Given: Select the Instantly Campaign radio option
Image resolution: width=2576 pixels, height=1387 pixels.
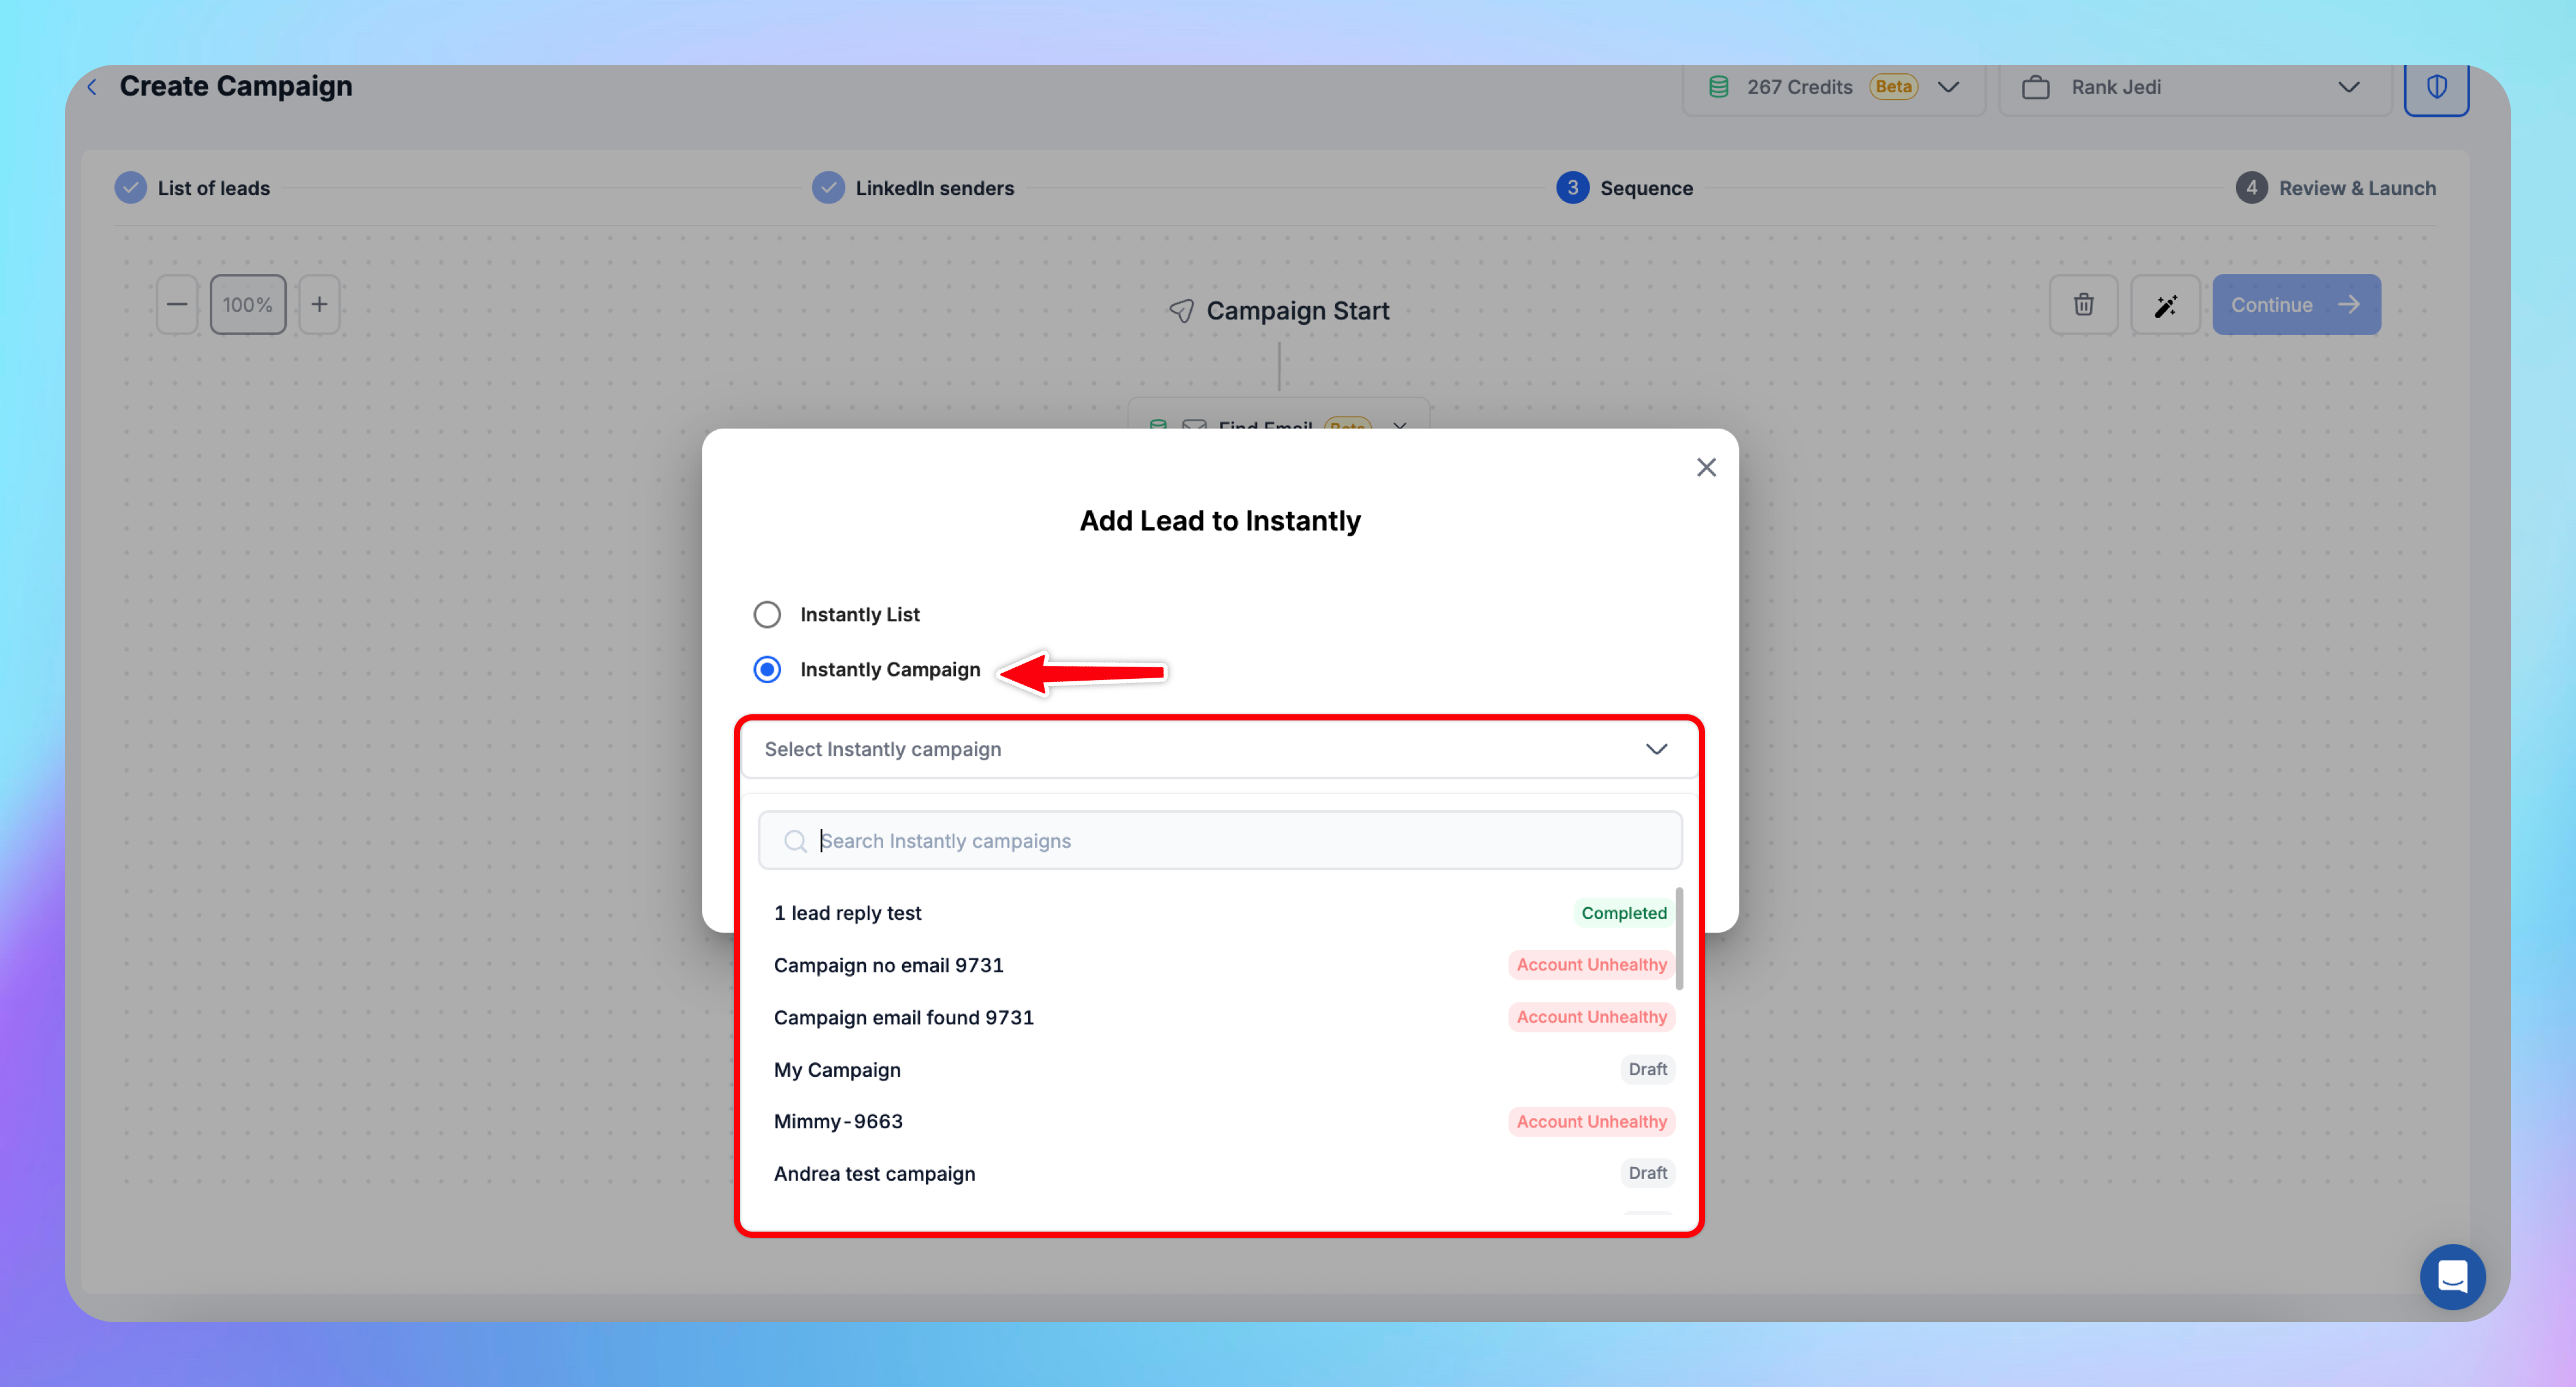Looking at the screenshot, I should click(767, 669).
